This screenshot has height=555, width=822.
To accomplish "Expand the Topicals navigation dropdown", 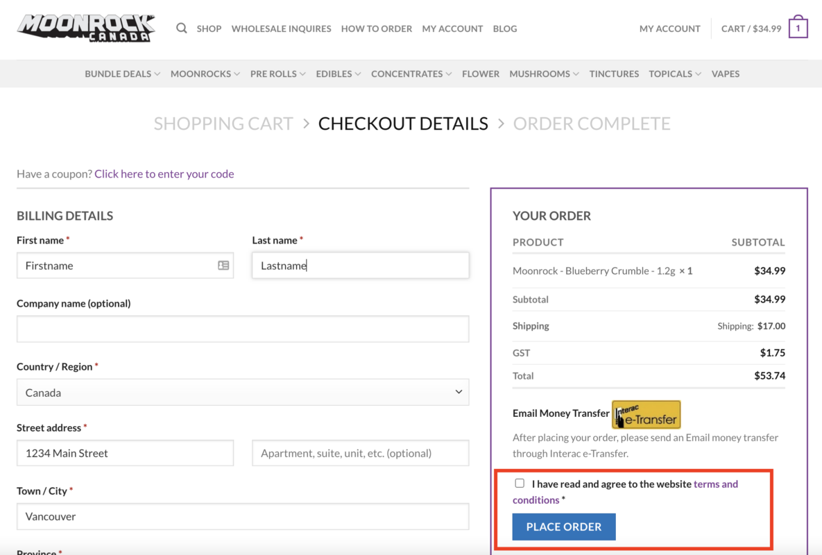I will [x=674, y=74].
